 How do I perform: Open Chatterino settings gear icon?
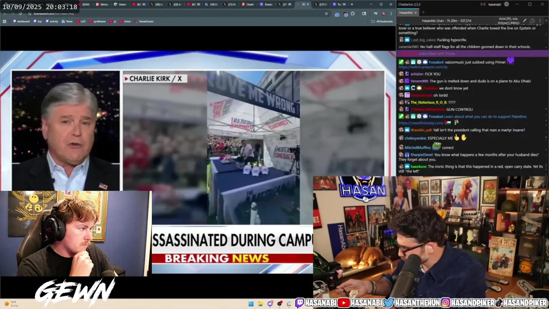tap(507, 4)
